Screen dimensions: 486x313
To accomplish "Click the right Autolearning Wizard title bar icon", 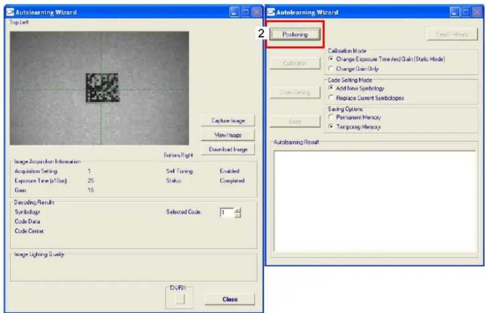I will (x=271, y=12).
